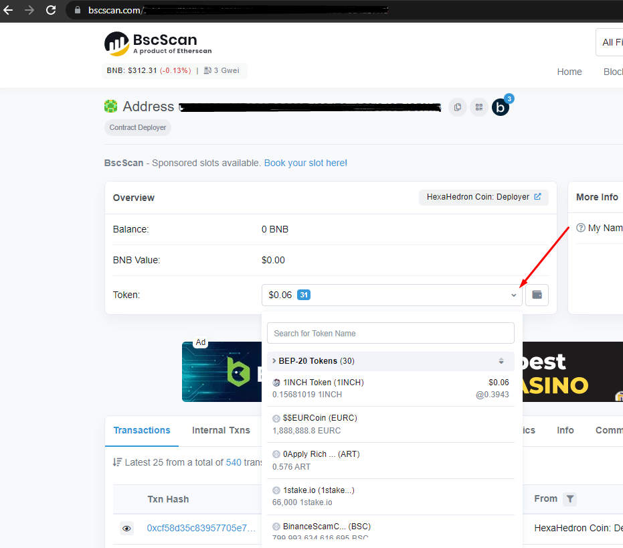Image resolution: width=623 pixels, height=548 pixels.
Task: Switch to the Internal Txns tab
Action: (221, 430)
